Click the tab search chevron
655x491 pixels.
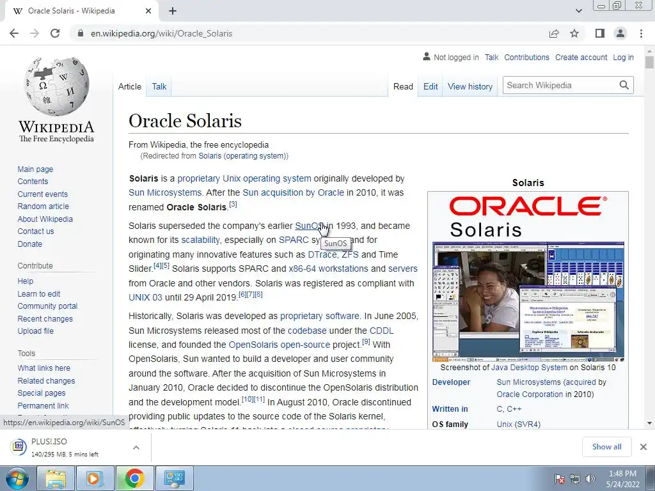[x=578, y=11]
